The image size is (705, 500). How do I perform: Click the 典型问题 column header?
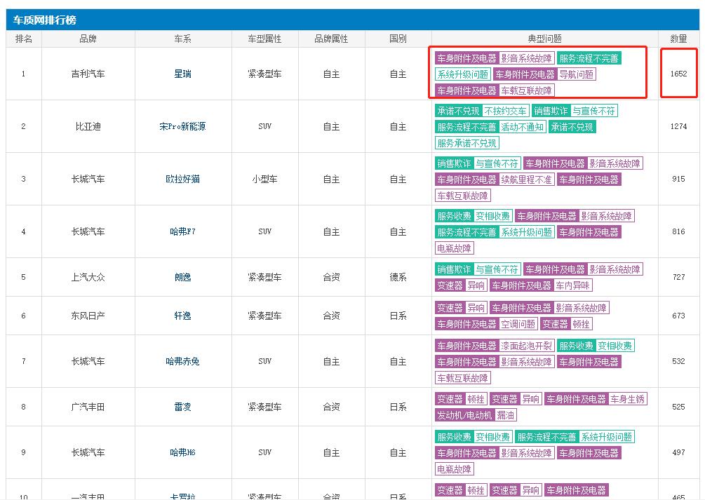pos(544,39)
